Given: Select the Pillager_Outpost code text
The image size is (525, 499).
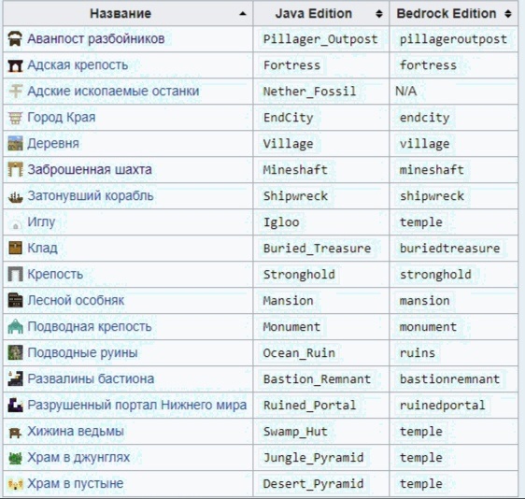Looking at the screenshot, I should [x=320, y=39].
